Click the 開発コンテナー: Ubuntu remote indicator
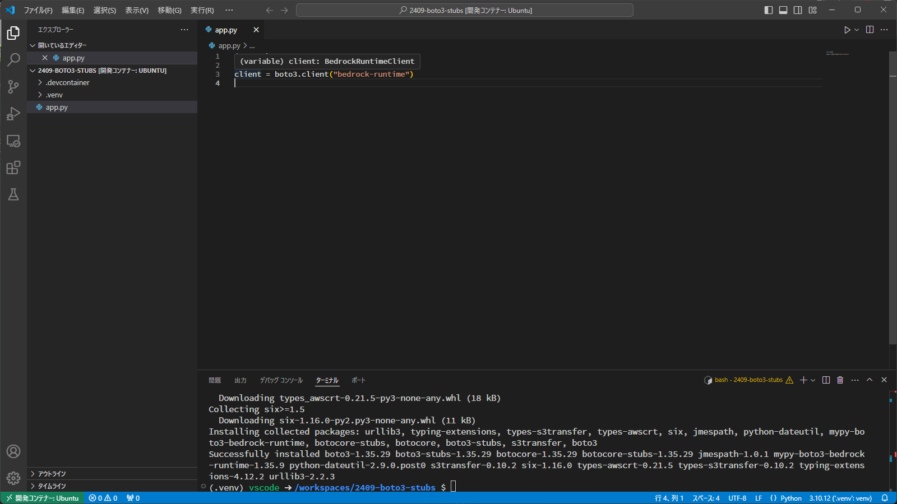This screenshot has width=897, height=504. [42, 498]
